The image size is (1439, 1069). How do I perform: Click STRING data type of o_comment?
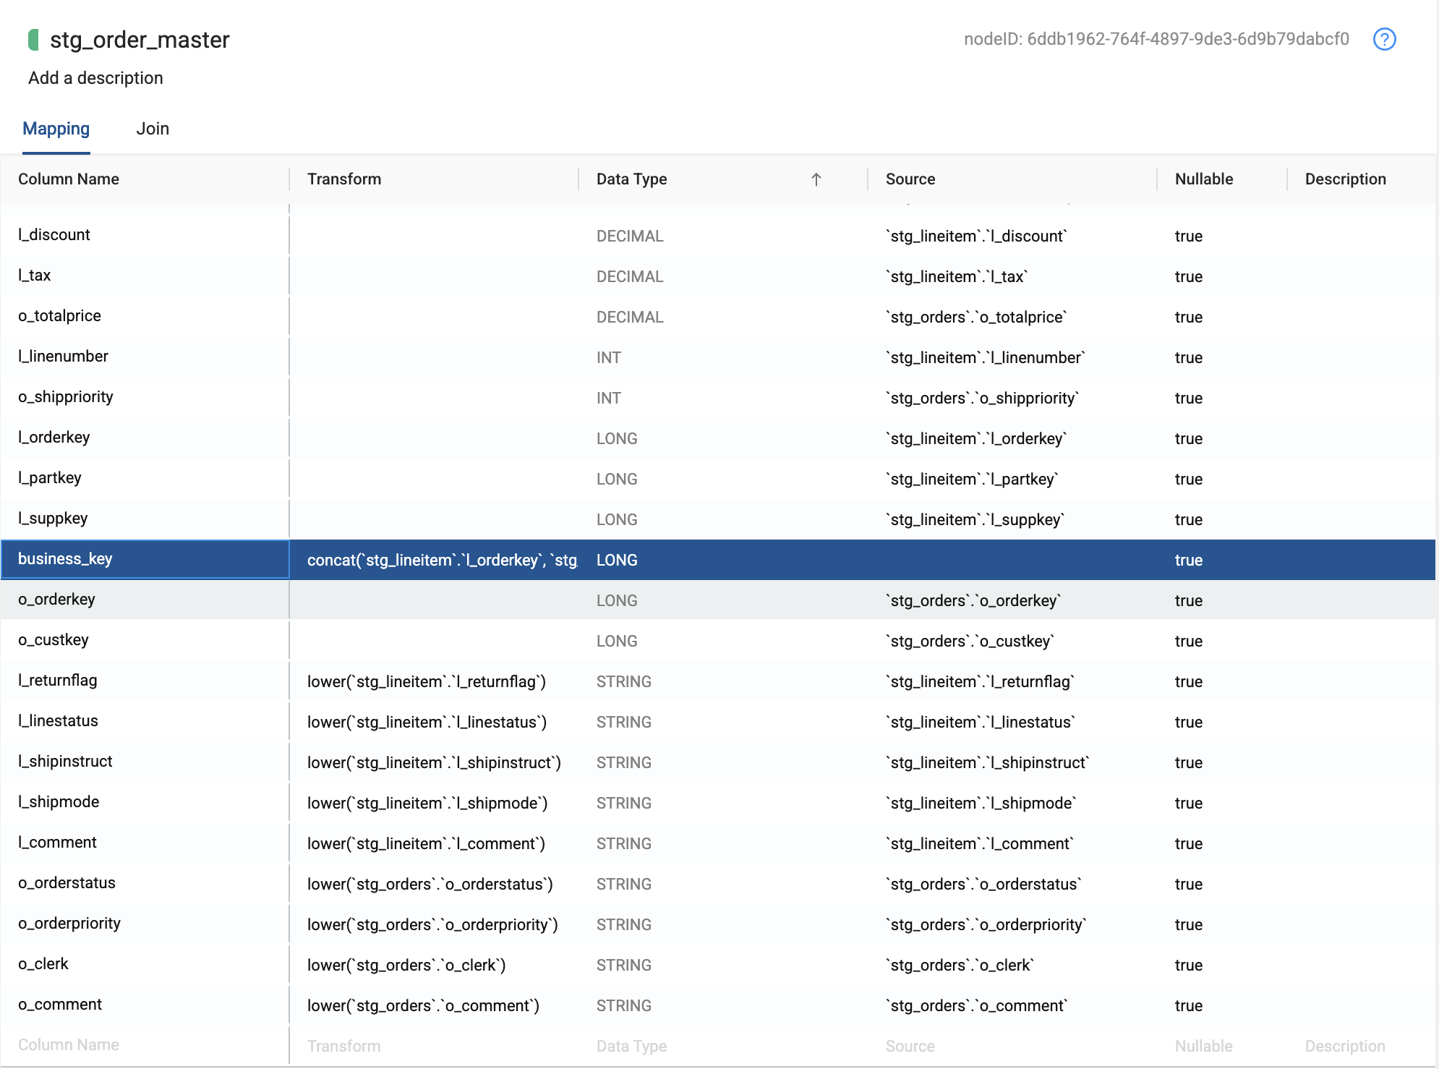point(624,1006)
